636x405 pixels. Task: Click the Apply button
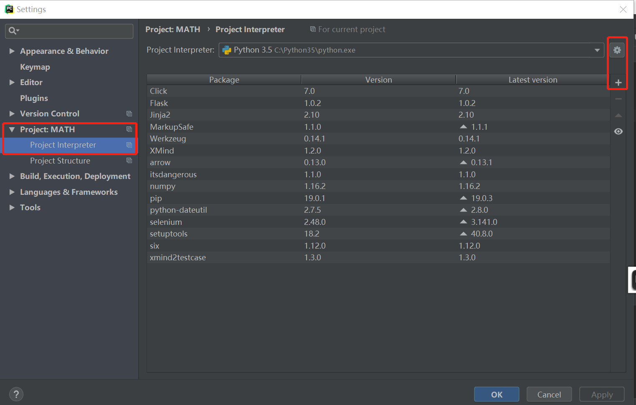click(602, 394)
